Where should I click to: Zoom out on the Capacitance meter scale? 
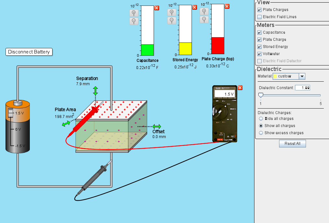(134, 21)
